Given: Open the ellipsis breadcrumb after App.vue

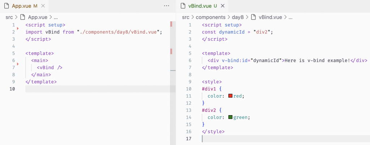Looking at the screenshot, I should tap(56, 17).
